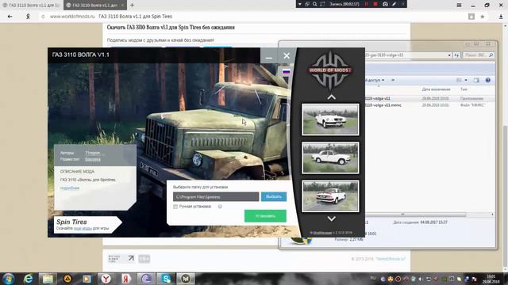This screenshot has height=285, width=508.
Task: Open the browser hamburger menu
Action: [459, 6]
